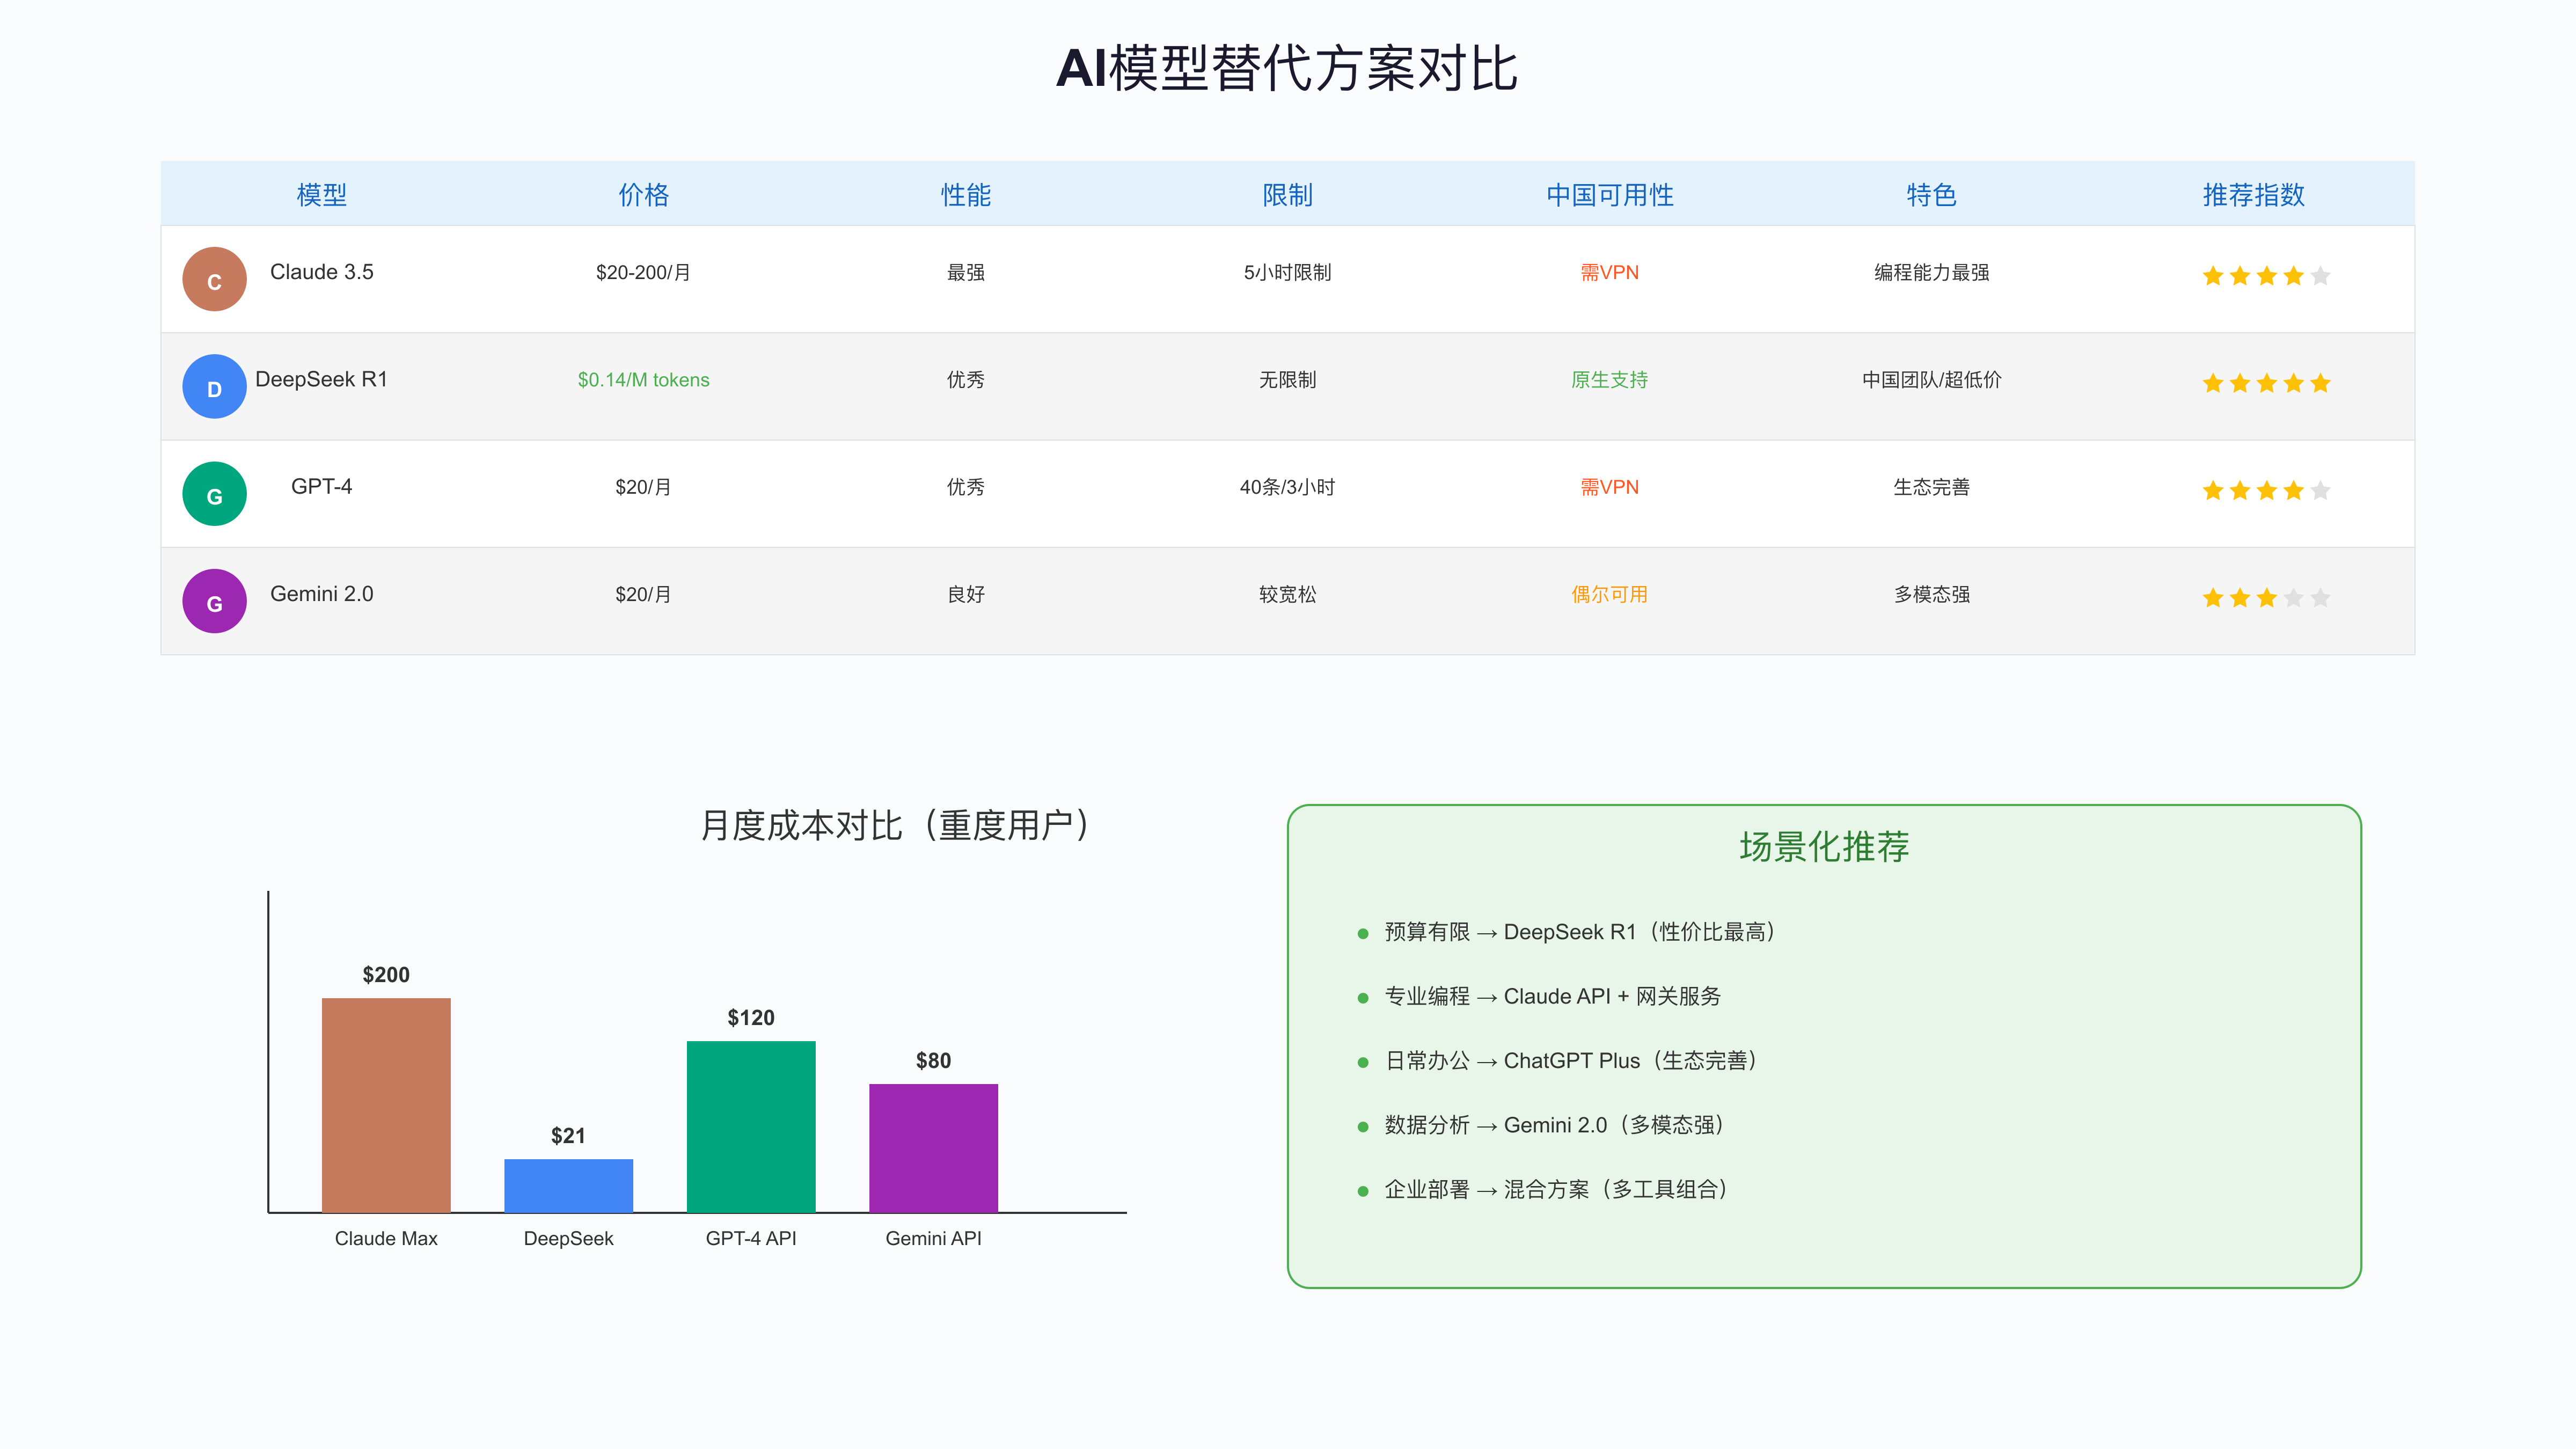Click the Claude 3.5 avatar circle "C"

pos(214,279)
